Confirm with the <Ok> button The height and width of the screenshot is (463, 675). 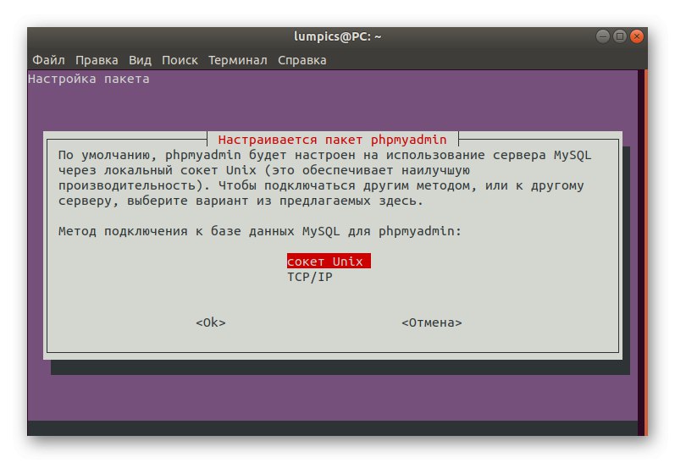point(211,322)
